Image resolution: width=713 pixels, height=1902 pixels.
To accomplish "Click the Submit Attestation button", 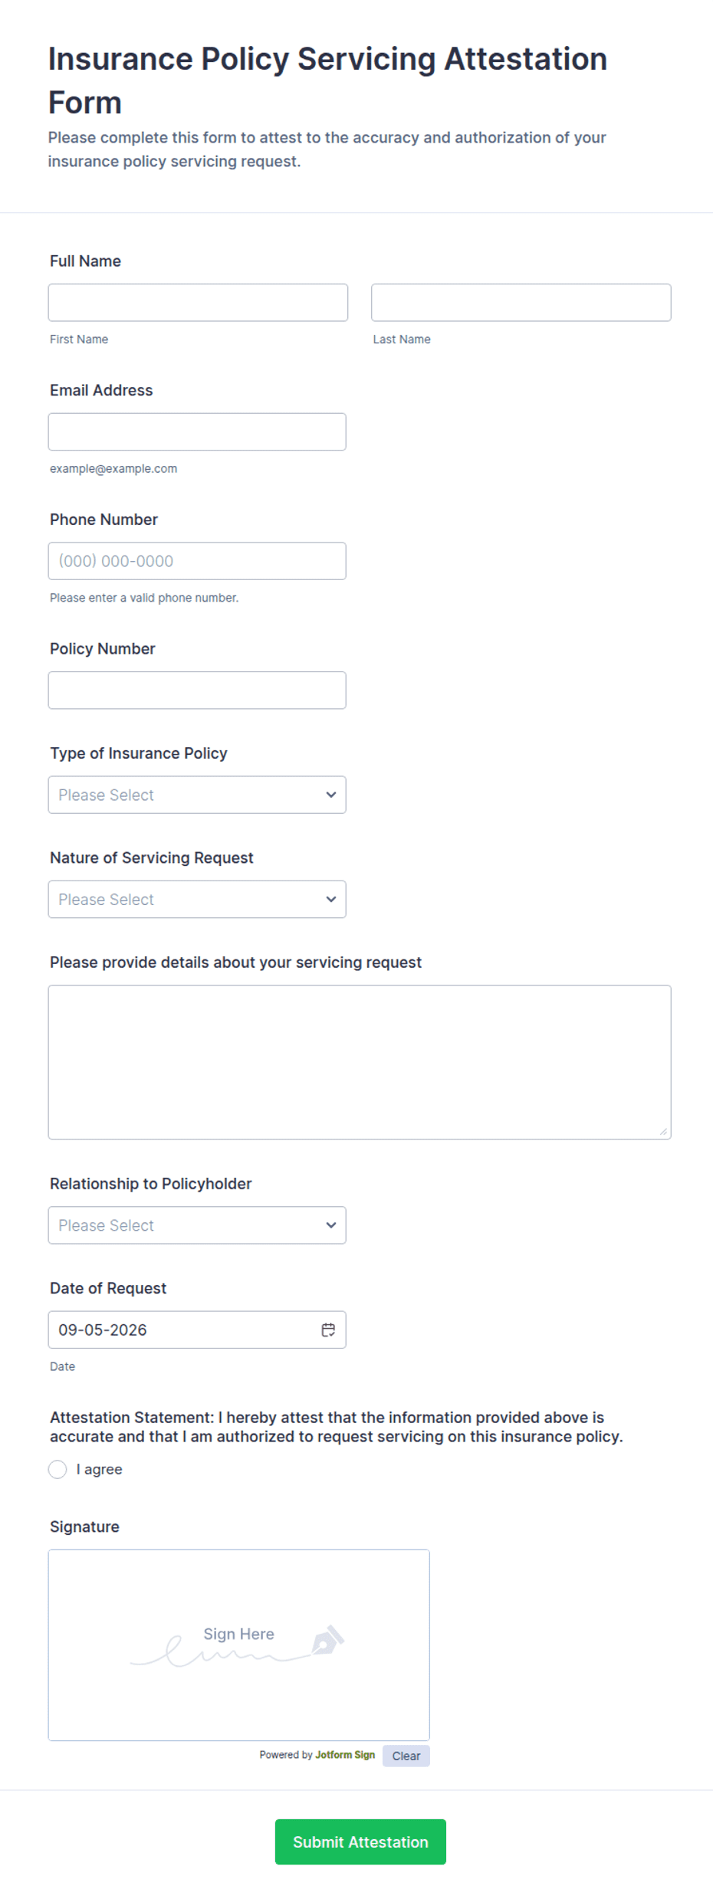I will 360,1841.
